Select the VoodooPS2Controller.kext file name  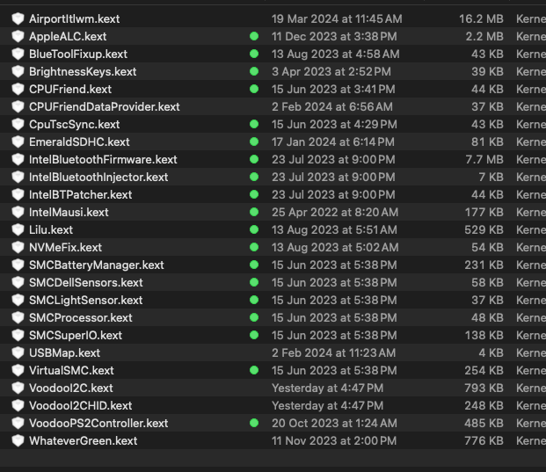tap(98, 423)
